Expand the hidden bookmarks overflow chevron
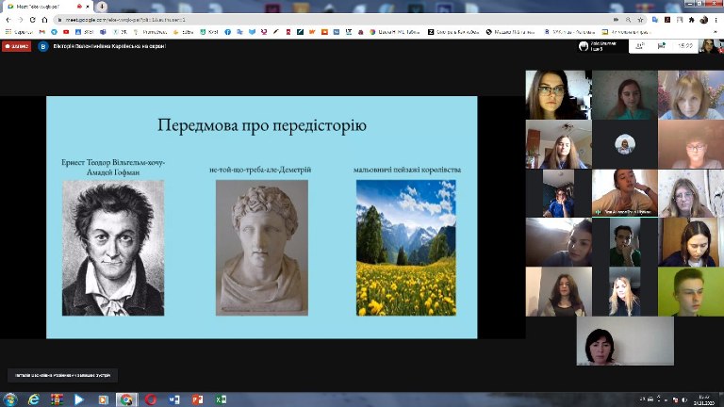 (x=716, y=31)
